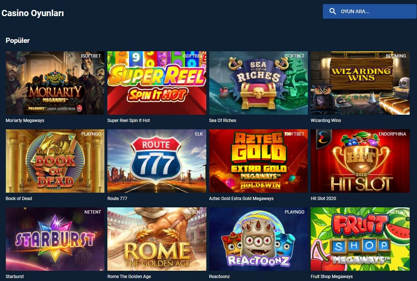Select Fruit Shop Megaways thumbnail
417x281 pixels.
[x=360, y=239]
